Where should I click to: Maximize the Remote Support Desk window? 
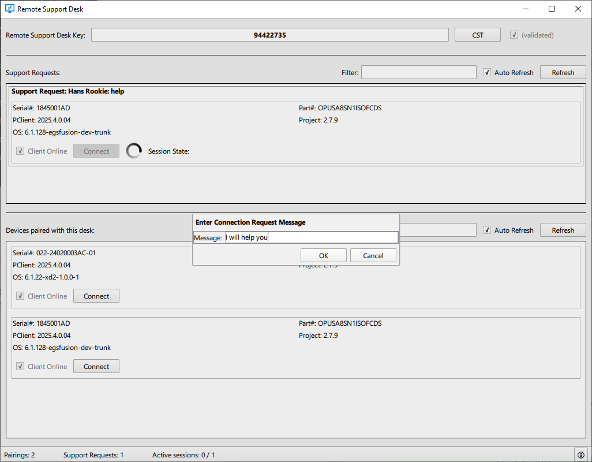point(552,9)
